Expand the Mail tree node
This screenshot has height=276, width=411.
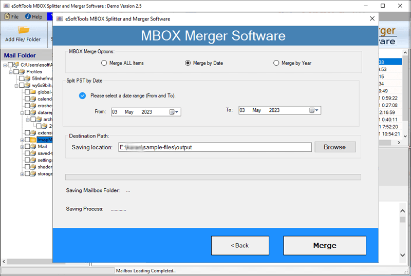pos(22,147)
